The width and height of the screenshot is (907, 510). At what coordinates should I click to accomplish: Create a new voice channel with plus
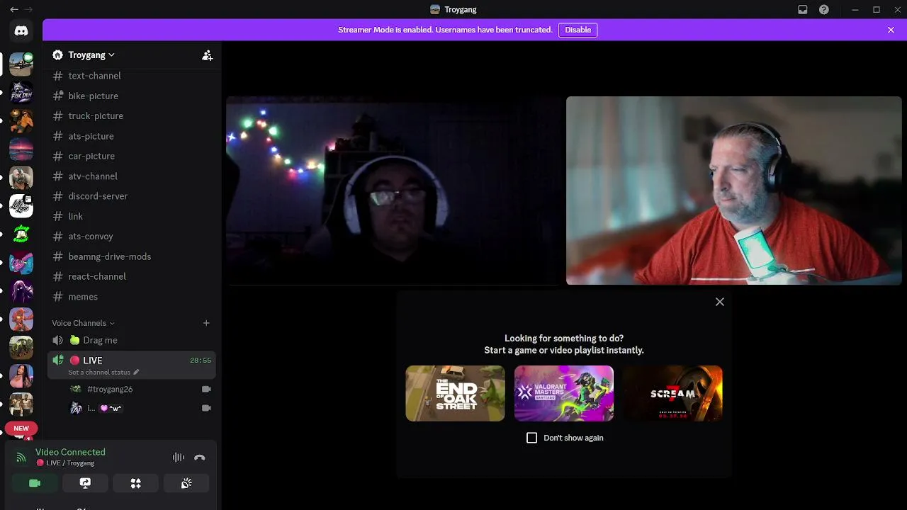[206, 323]
